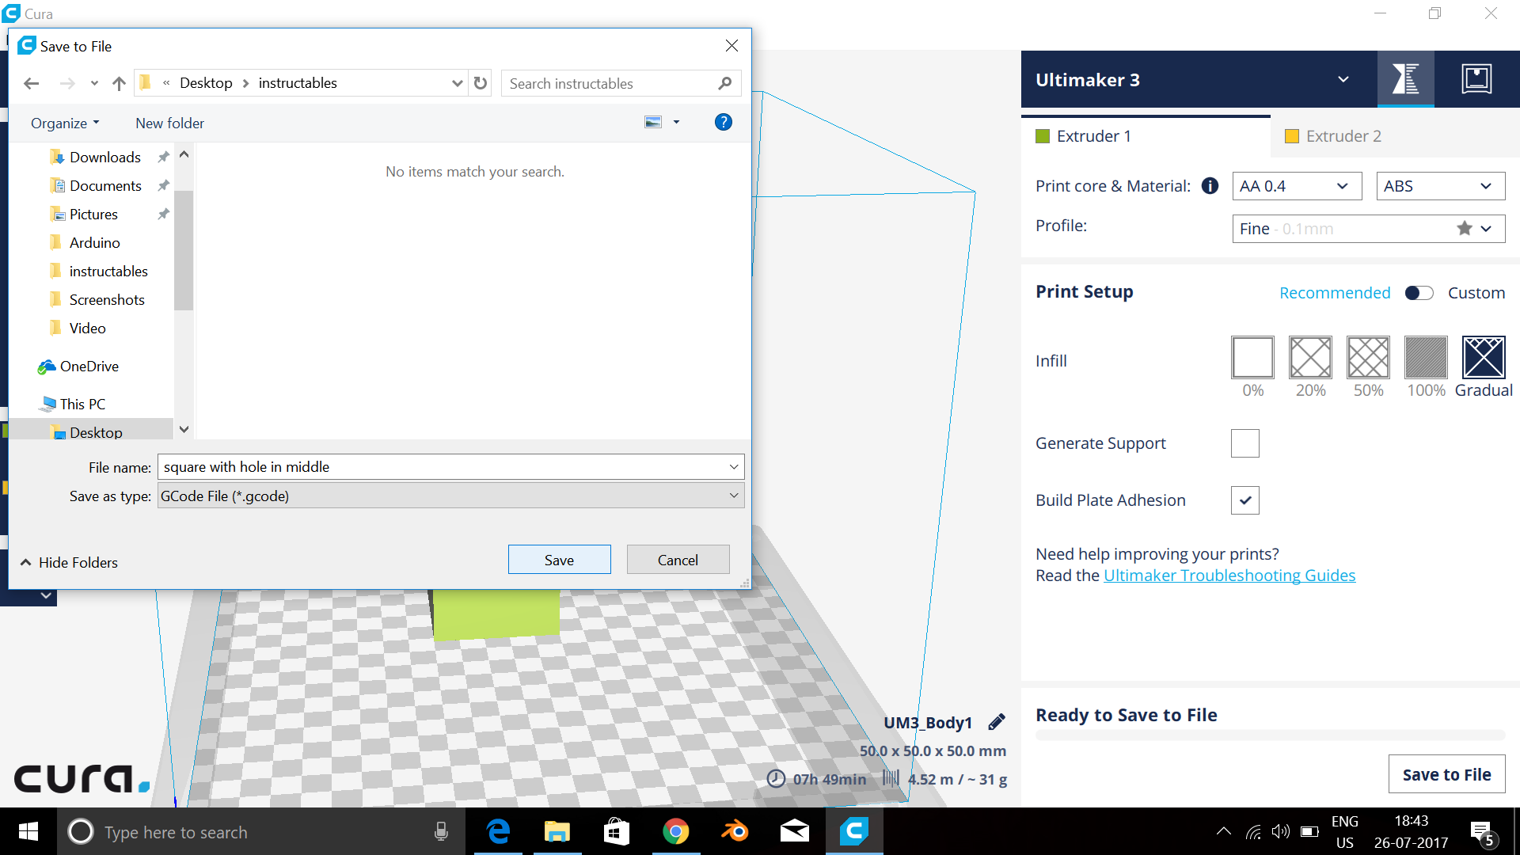Expand the Ultimaker 3 printer dropdown
The width and height of the screenshot is (1520, 855).
point(1343,79)
